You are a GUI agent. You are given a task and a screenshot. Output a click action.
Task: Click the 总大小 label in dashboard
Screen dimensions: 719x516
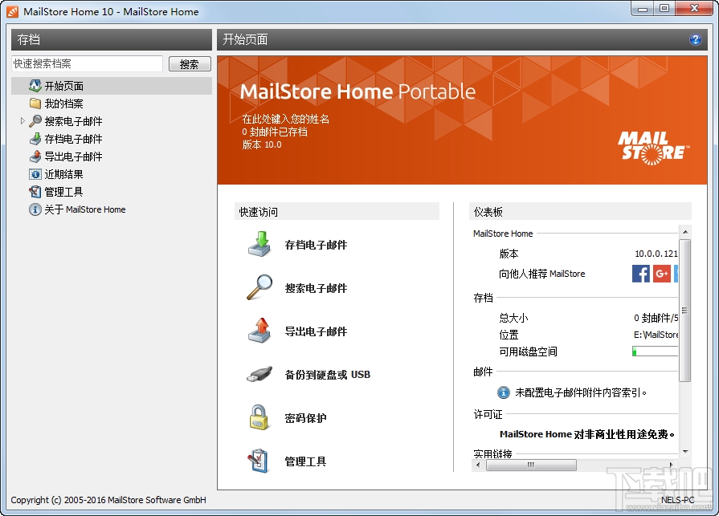click(x=513, y=318)
